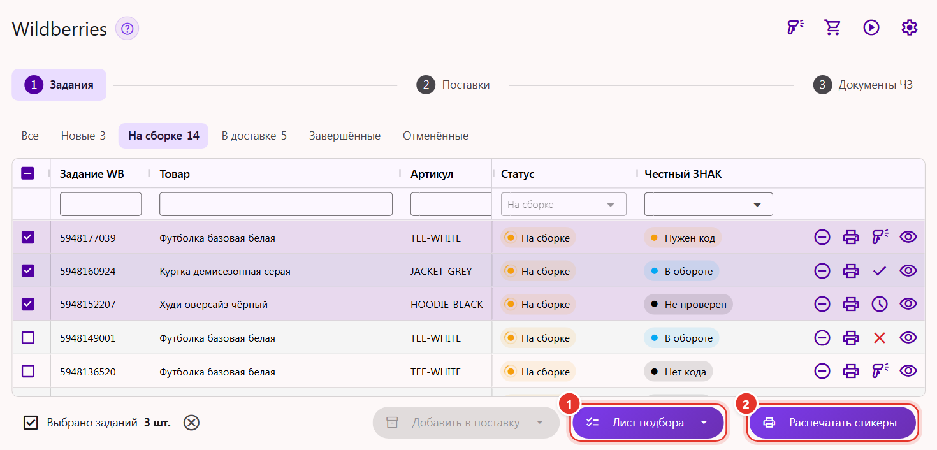The width and height of the screenshot is (937, 450).
Task: Click the Задание WB filter input
Action: coord(101,205)
